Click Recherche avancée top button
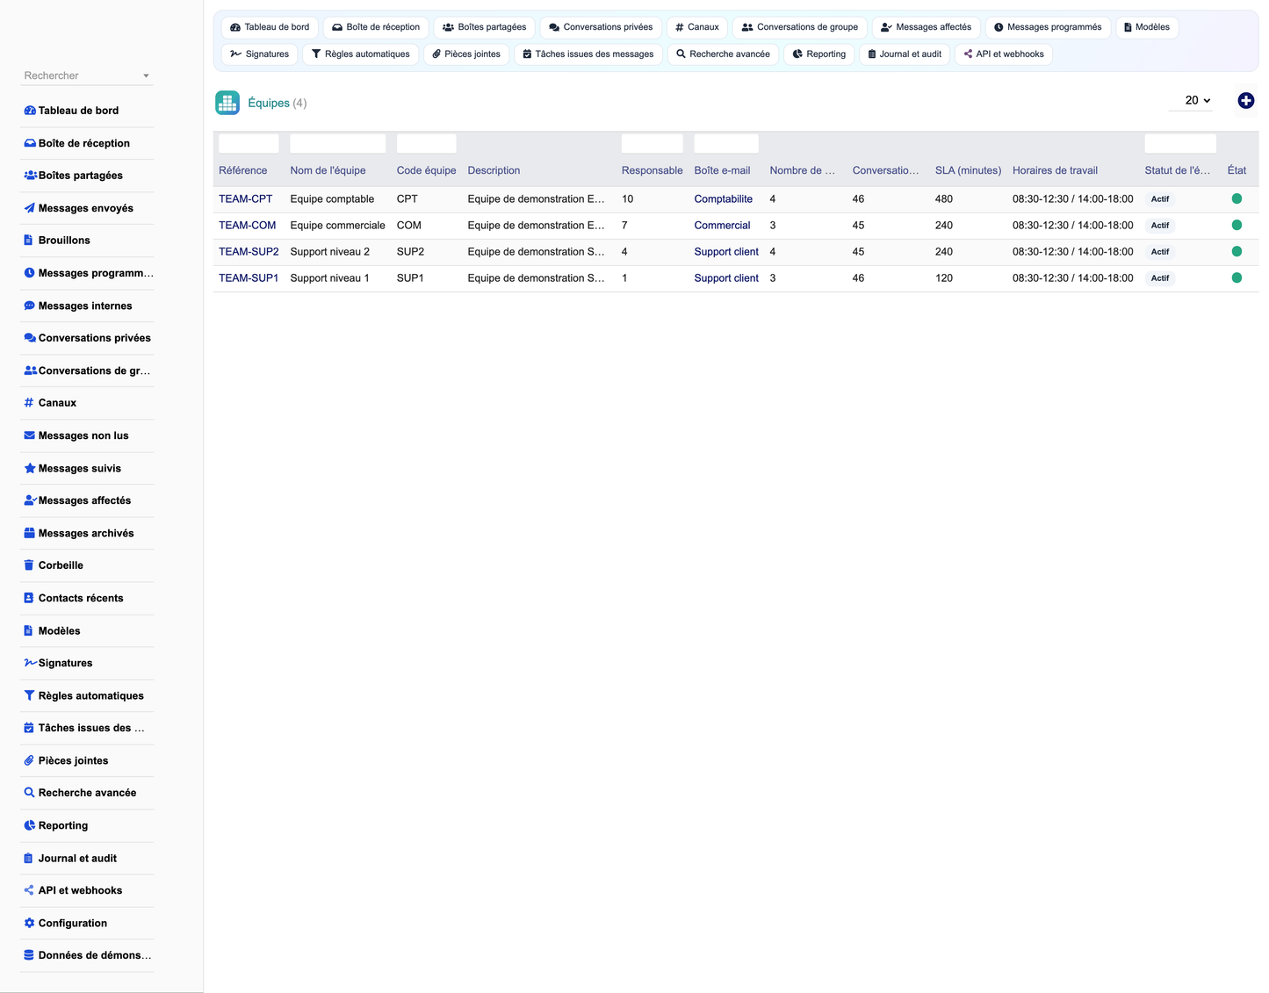 coord(723,54)
